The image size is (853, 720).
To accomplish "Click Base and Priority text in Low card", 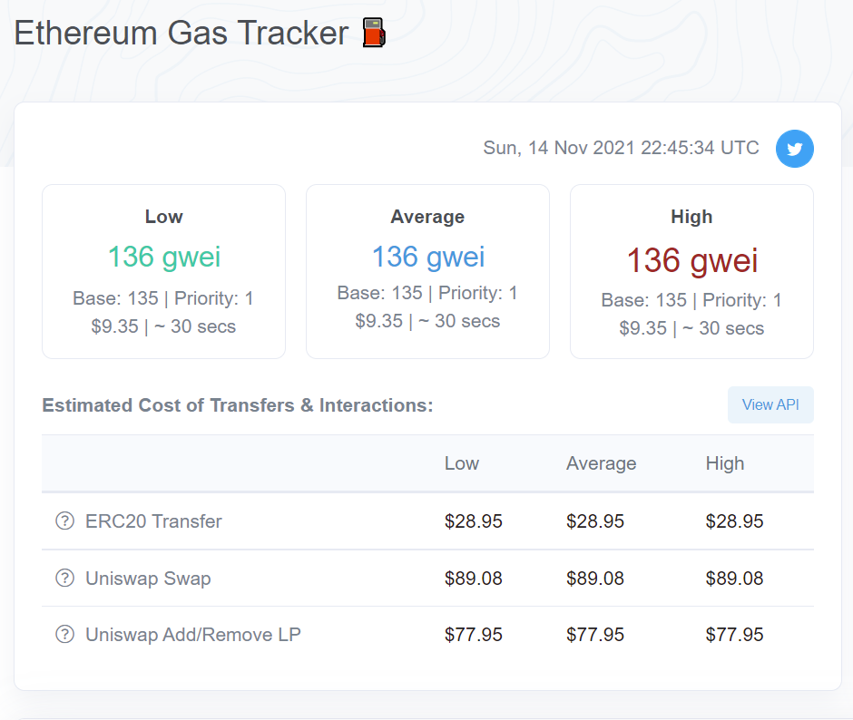I will click(x=163, y=298).
